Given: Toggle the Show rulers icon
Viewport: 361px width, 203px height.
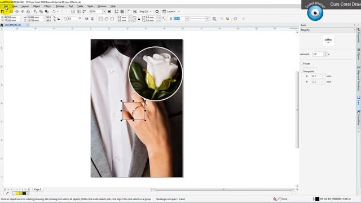Looking at the screenshot, I should pos(117,11).
